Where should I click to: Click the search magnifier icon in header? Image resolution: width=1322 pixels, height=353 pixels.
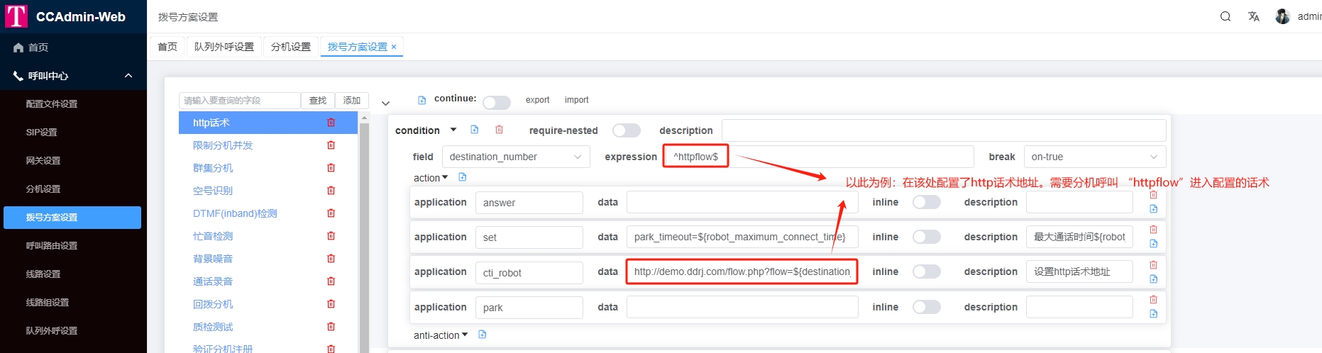click(1225, 16)
